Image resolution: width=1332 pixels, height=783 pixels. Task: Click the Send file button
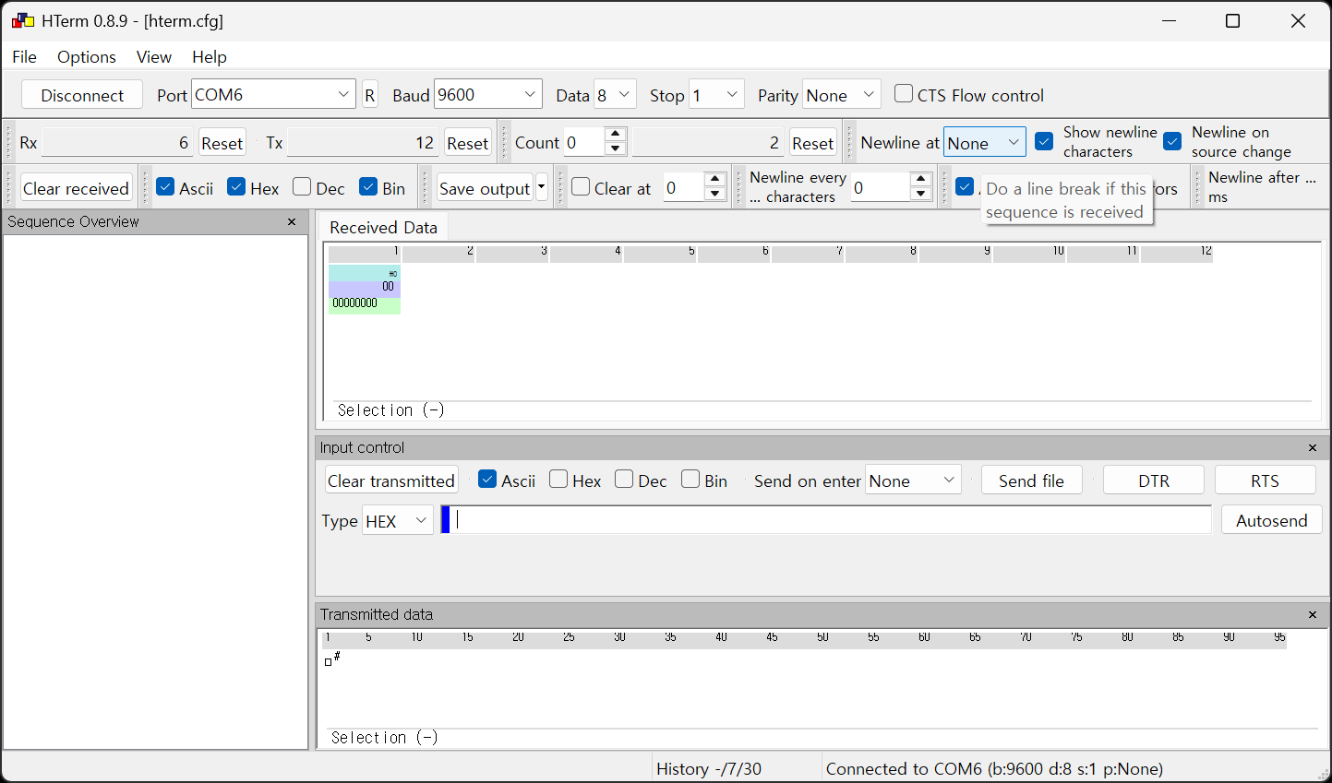pos(1031,480)
